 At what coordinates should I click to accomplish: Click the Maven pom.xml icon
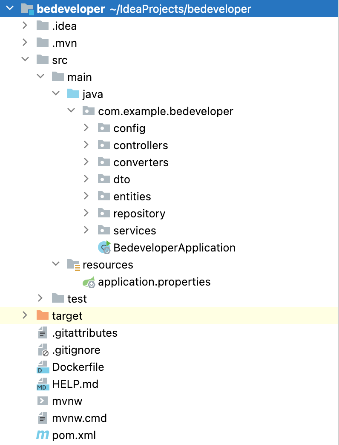click(43, 435)
